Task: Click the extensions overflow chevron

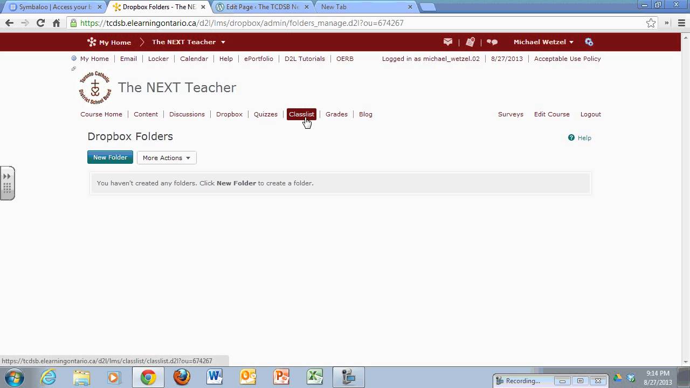Action: click(667, 23)
